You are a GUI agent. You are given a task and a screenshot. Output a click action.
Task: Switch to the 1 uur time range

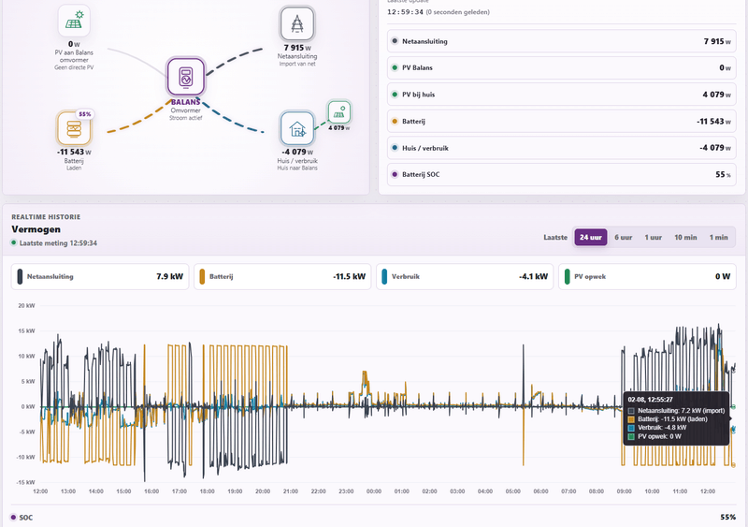pyautogui.click(x=653, y=237)
